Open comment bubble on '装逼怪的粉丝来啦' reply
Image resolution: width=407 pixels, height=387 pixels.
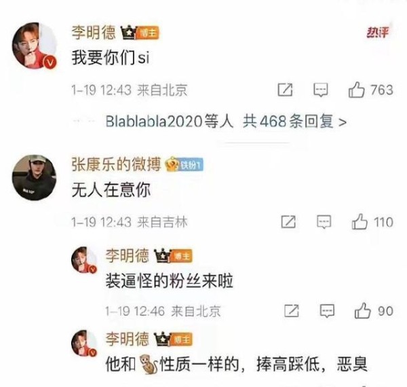[x=327, y=311]
